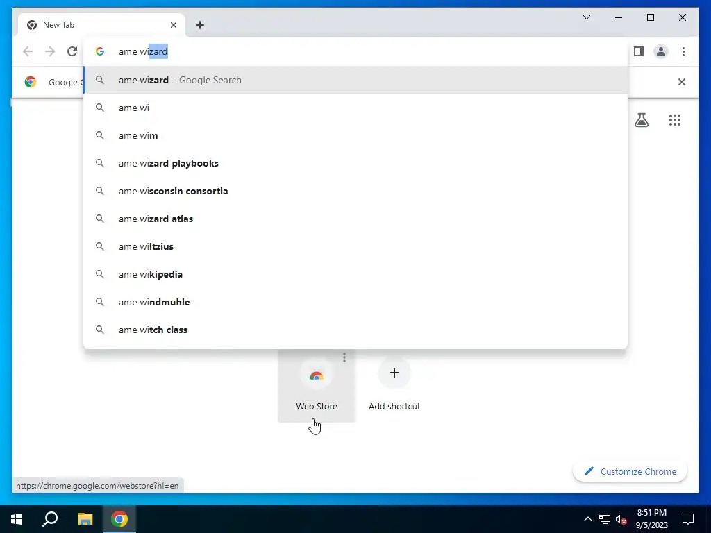Select the 'ame wikipedia' suggestion
The image size is (711, 533).
coord(355,274)
